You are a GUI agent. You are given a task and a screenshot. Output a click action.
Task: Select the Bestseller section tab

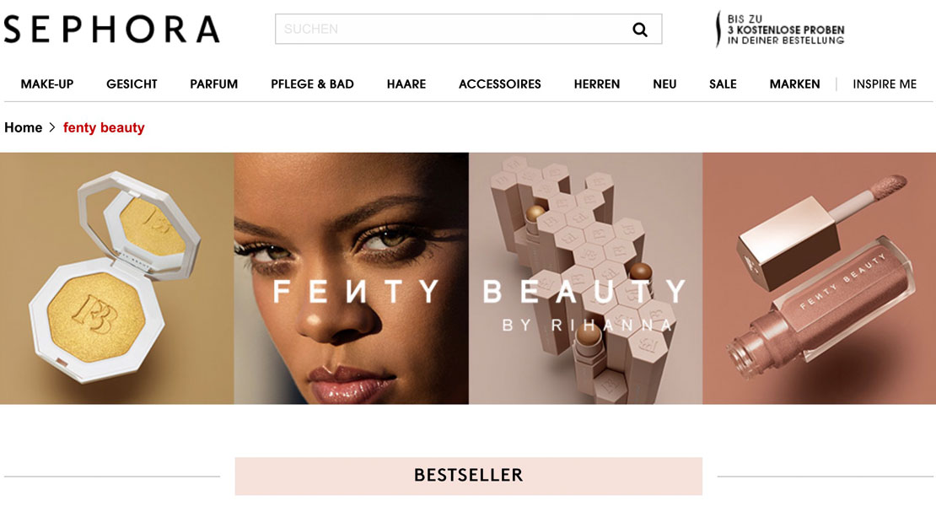click(469, 476)
